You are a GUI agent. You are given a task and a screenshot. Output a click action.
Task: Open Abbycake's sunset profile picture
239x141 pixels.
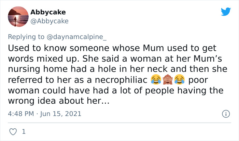click(x=18, y=16)
